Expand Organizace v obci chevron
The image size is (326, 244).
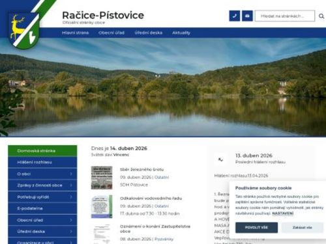coord(71,242)
